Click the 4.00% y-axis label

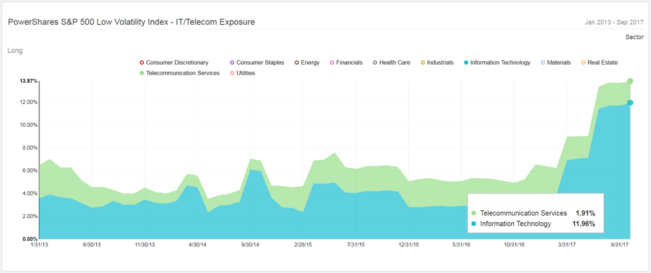click(30, 194)
